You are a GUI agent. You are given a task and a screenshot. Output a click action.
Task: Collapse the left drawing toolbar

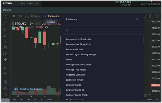pos(10,89)
